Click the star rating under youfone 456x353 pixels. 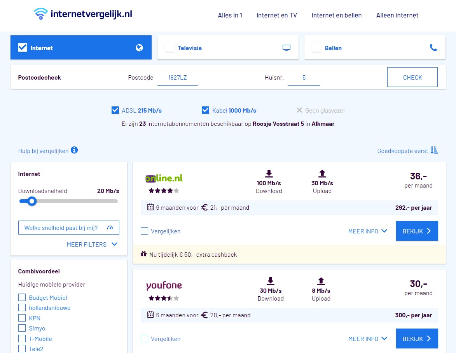tap(164, 298)
